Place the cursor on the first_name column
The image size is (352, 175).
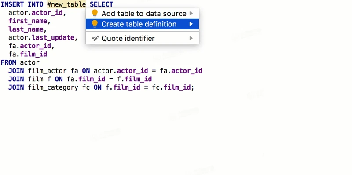click(28, 21)
